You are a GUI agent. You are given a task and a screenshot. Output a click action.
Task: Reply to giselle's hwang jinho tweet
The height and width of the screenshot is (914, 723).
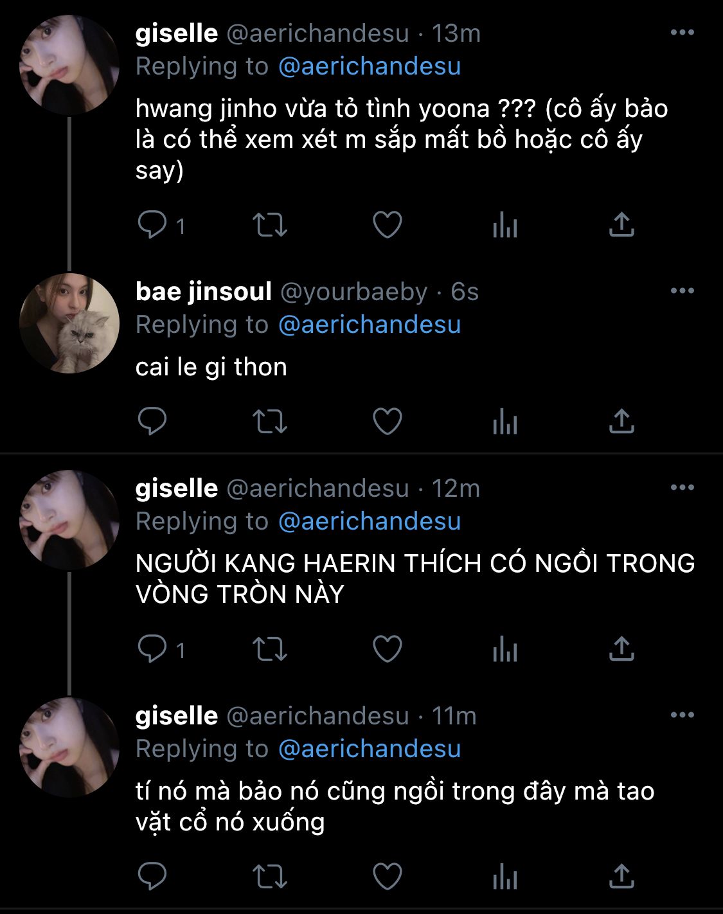coord(152,225)
